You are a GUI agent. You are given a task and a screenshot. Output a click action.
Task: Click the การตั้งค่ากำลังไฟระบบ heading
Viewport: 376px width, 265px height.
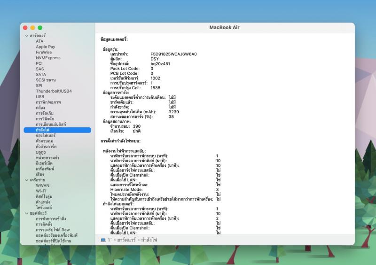click(x=121, y=141)
